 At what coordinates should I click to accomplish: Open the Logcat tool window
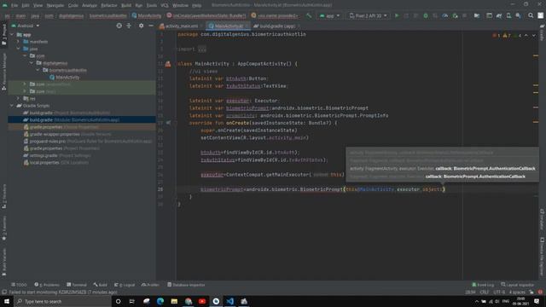125,285
